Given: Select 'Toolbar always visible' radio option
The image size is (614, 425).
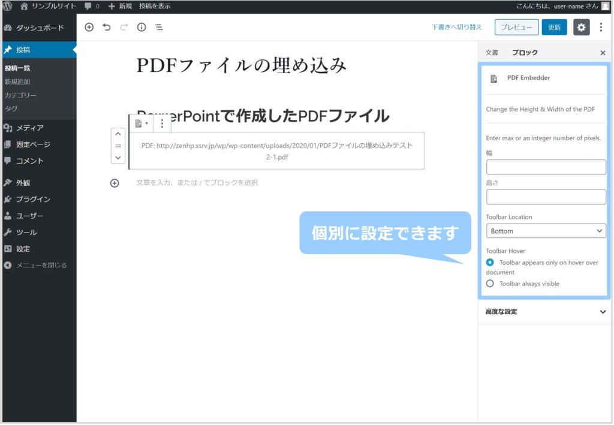Looking at the screenshot, I should coord(490,284).
